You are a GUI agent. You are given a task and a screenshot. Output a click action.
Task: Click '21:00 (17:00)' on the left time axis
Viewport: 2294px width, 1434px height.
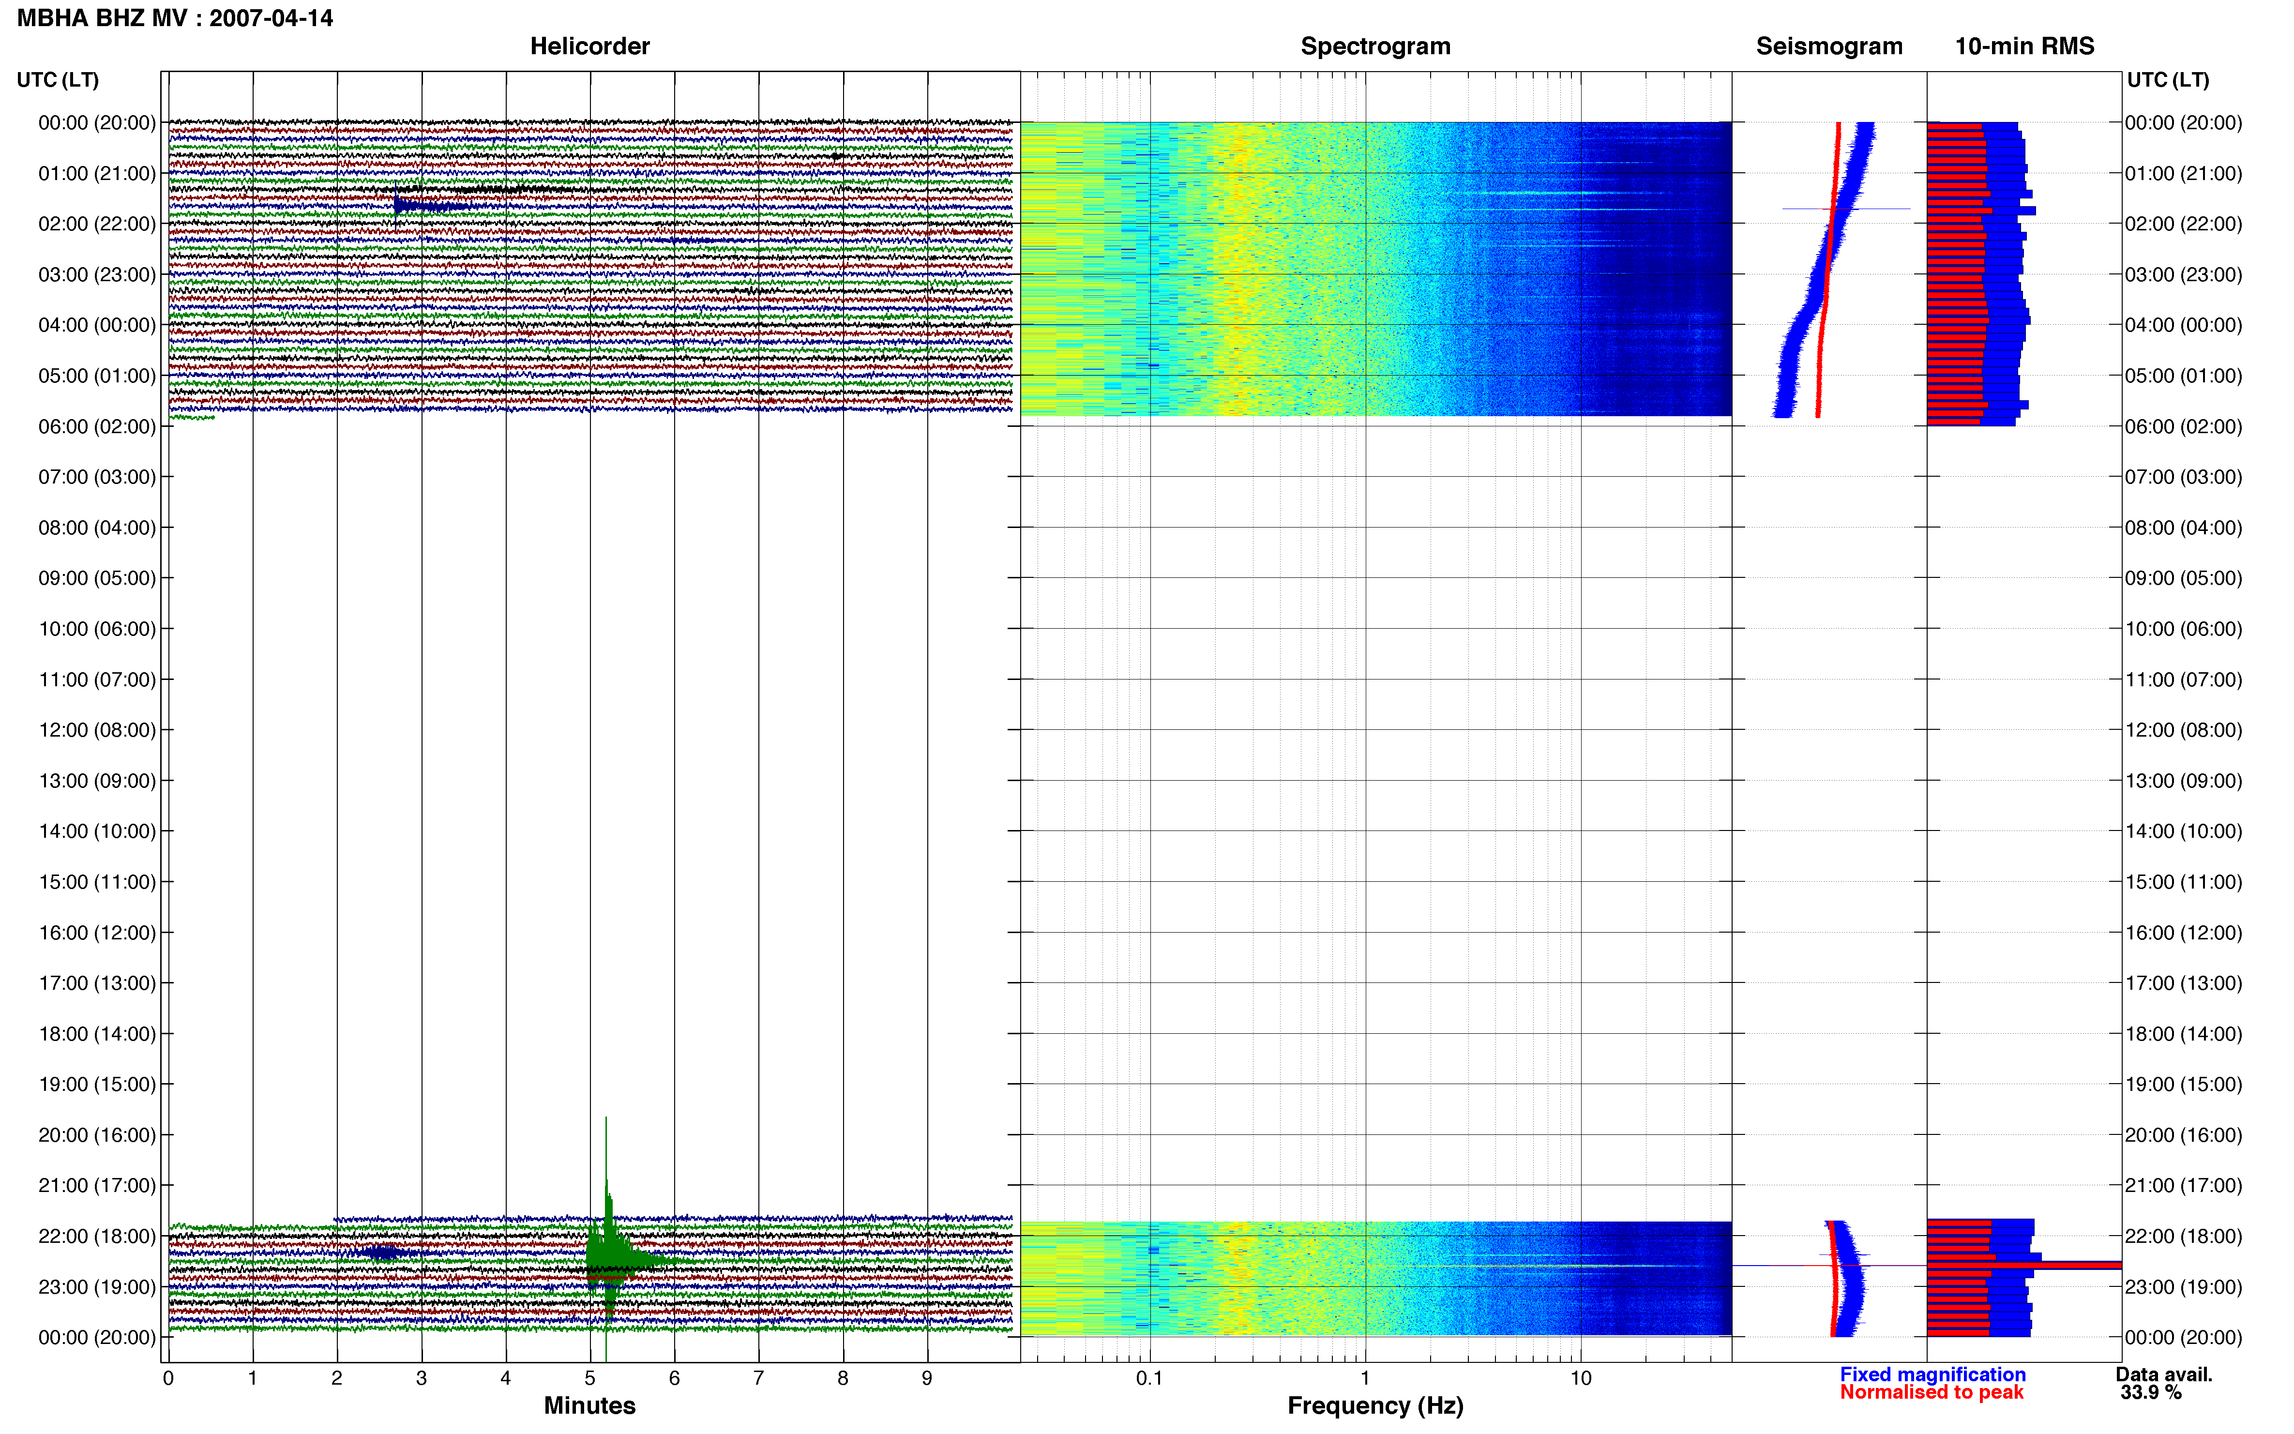coord(97,1186)
